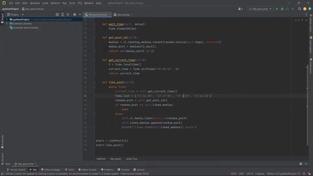Run like_post_time with green play button
This screenshot has height=176, width=313.
coord(277,9)
